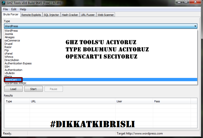This screenshot has height=138, width=203.
Task: Select cPanel in the Type list
Action: coord(101,54)
